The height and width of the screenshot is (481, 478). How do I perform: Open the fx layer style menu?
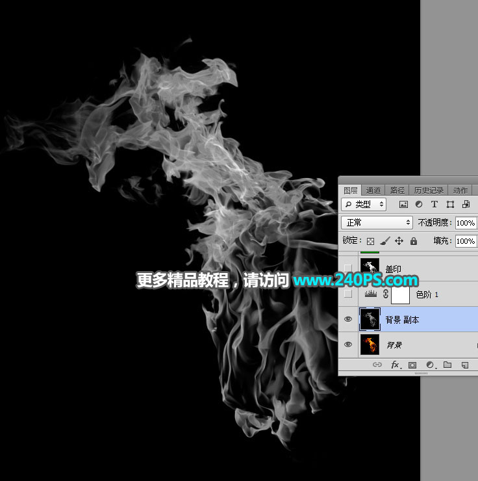point(396,365)
